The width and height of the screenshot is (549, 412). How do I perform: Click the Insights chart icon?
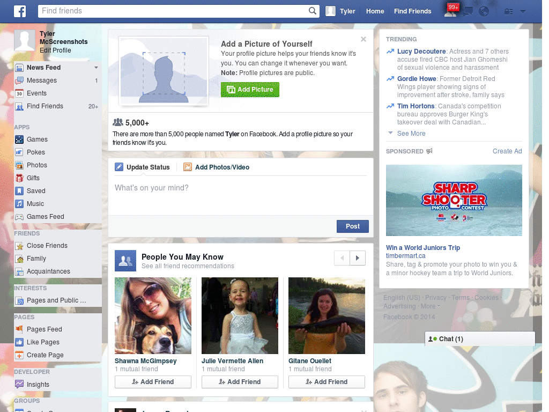19,384
